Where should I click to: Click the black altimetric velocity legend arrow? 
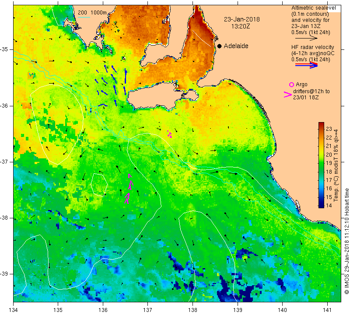[306, 38]
